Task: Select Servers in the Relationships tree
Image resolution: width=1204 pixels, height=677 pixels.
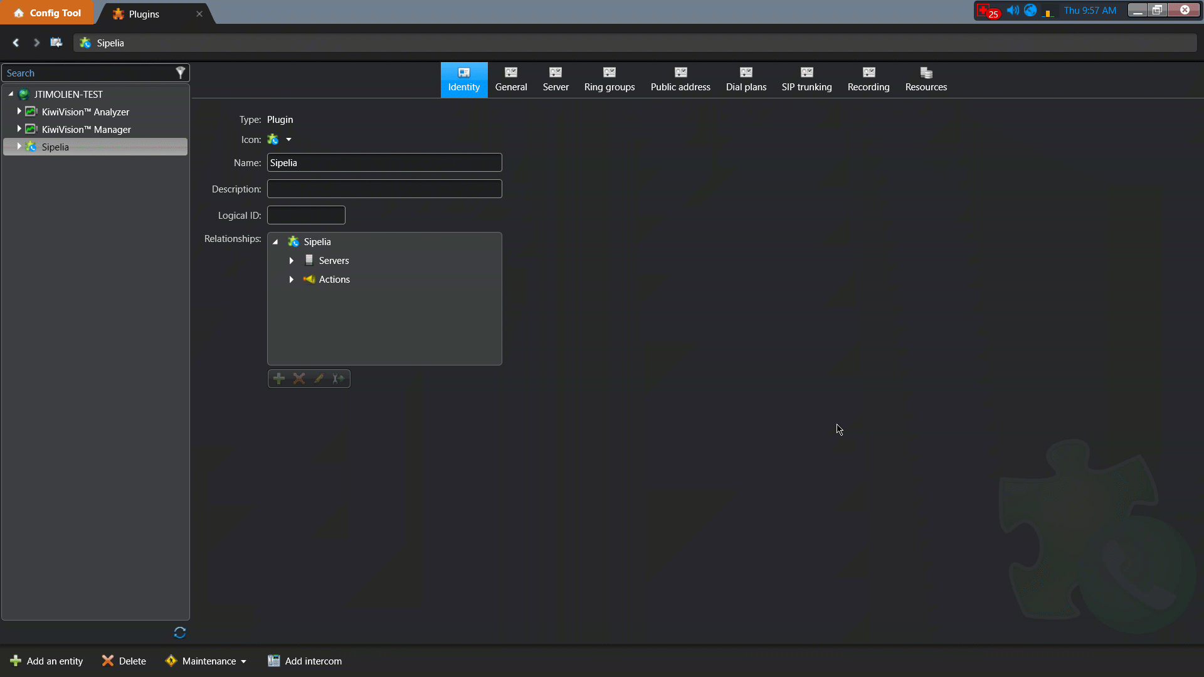Action: point(334,260)
